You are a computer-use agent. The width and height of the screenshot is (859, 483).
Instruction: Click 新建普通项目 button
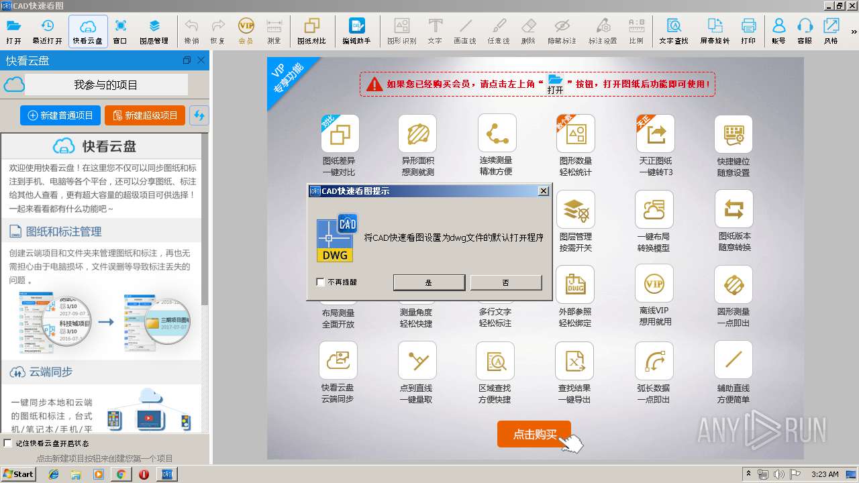point(60,115)
